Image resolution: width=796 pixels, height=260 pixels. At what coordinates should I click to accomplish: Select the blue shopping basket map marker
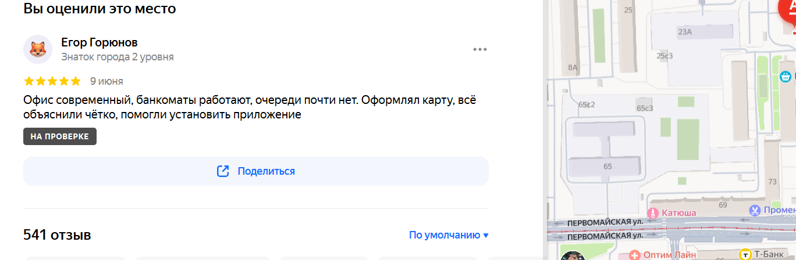(786, 76)
